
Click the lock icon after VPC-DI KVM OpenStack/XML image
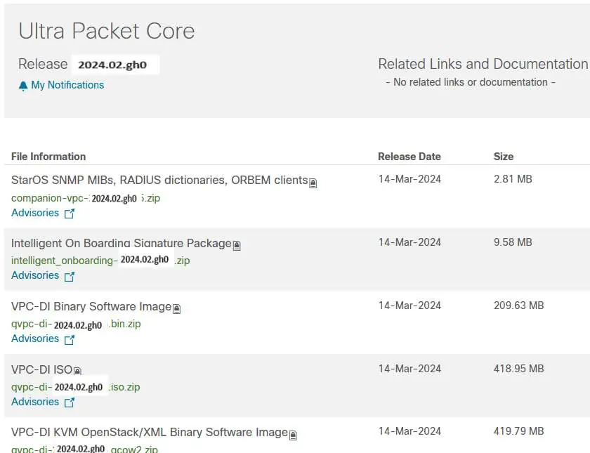(x=293, y=435)
